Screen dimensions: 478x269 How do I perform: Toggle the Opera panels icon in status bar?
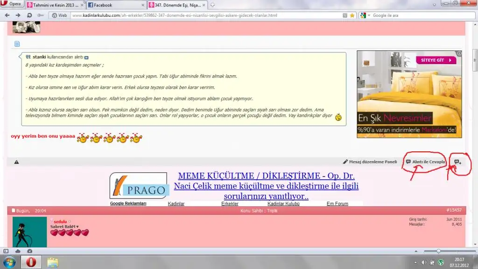[x=6, y=251]
